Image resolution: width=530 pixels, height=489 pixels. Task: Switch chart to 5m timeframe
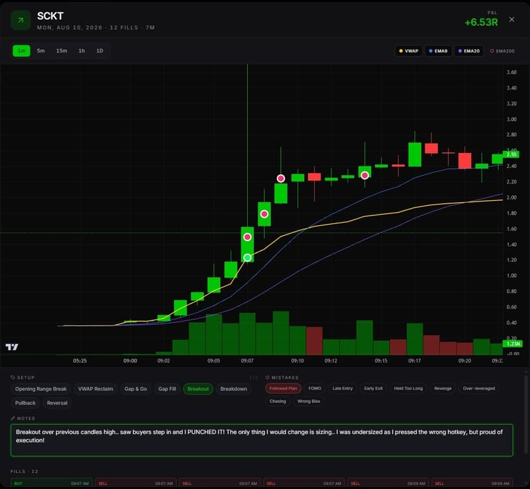pyautogui.click(x=40, y=51)
